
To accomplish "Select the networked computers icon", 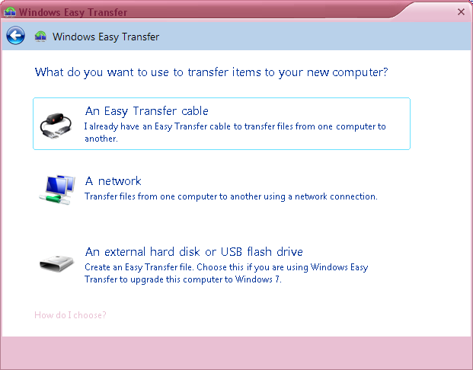I will [57, 190].
